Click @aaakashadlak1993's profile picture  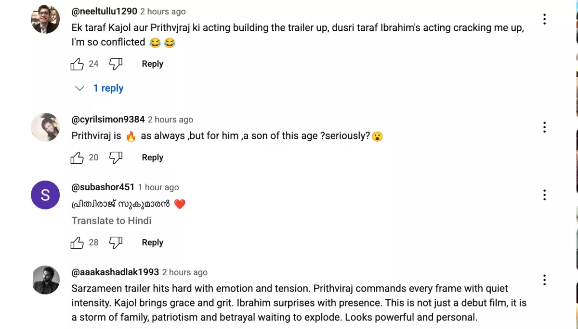point(45,280)
